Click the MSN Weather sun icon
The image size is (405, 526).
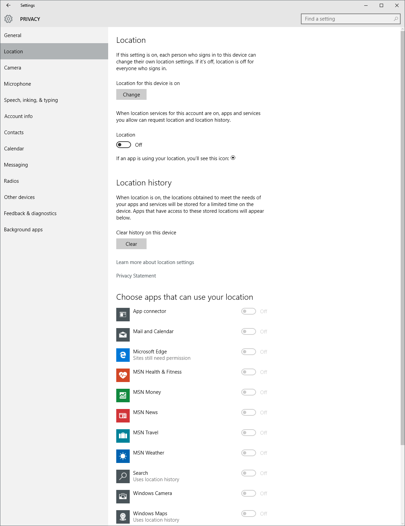(x=123, y=456)
